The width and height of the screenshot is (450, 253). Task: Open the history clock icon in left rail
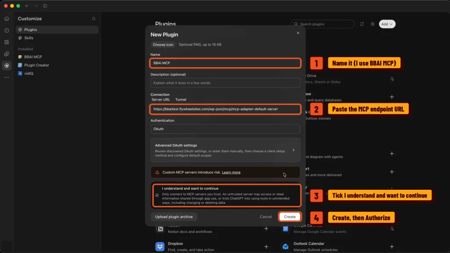click(7, 30)
